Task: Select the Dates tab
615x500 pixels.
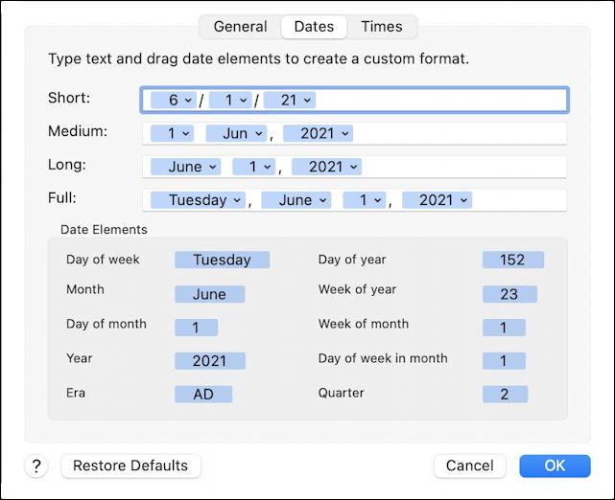Action: [x=314, y=27]
